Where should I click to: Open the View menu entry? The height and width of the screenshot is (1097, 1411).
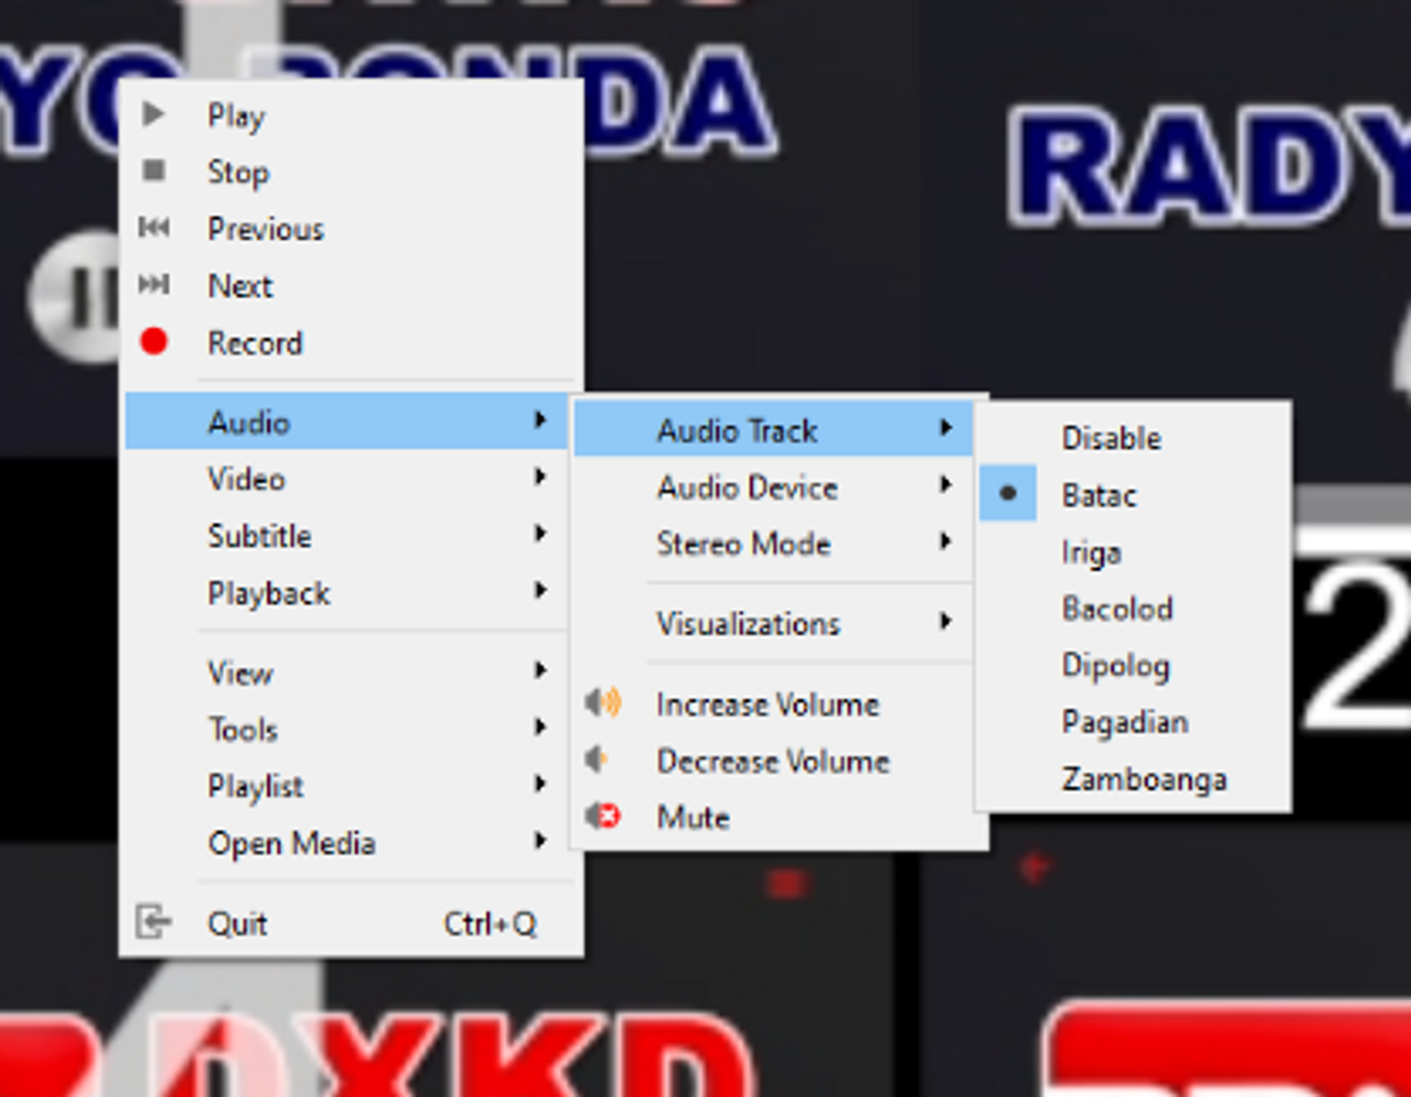pos(346,672)
